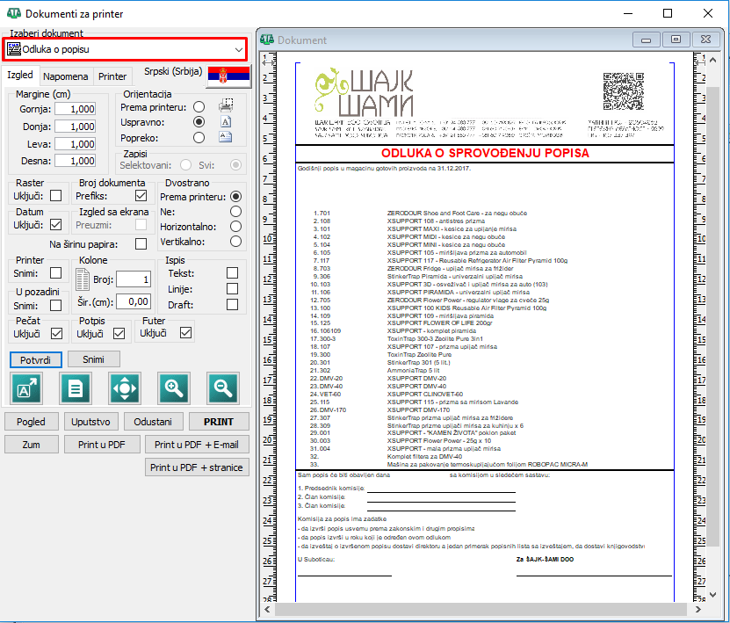730x623 pixels.
Task: Click the PRINT button
Action: click(219, 422)
